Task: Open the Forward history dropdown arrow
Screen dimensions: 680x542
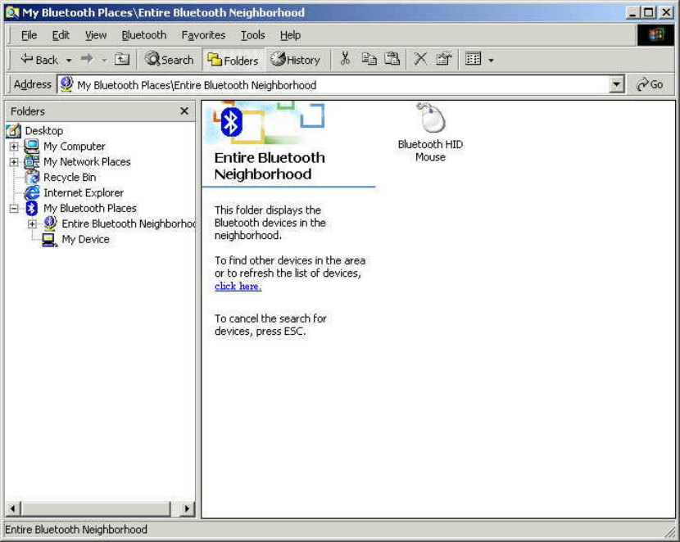Action: [x=104, y=60]
